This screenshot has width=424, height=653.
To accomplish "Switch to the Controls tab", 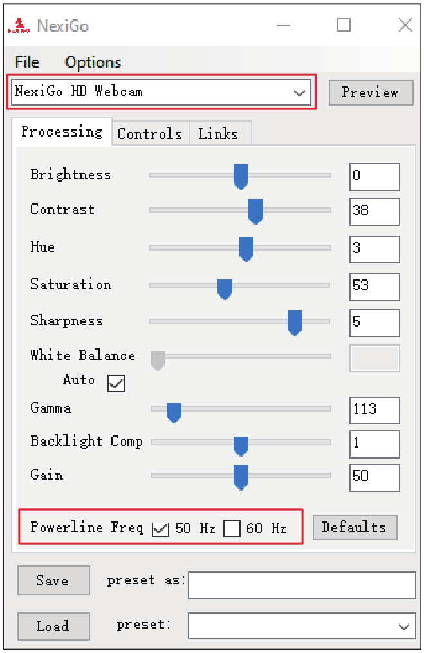I will tap(150, 134).
